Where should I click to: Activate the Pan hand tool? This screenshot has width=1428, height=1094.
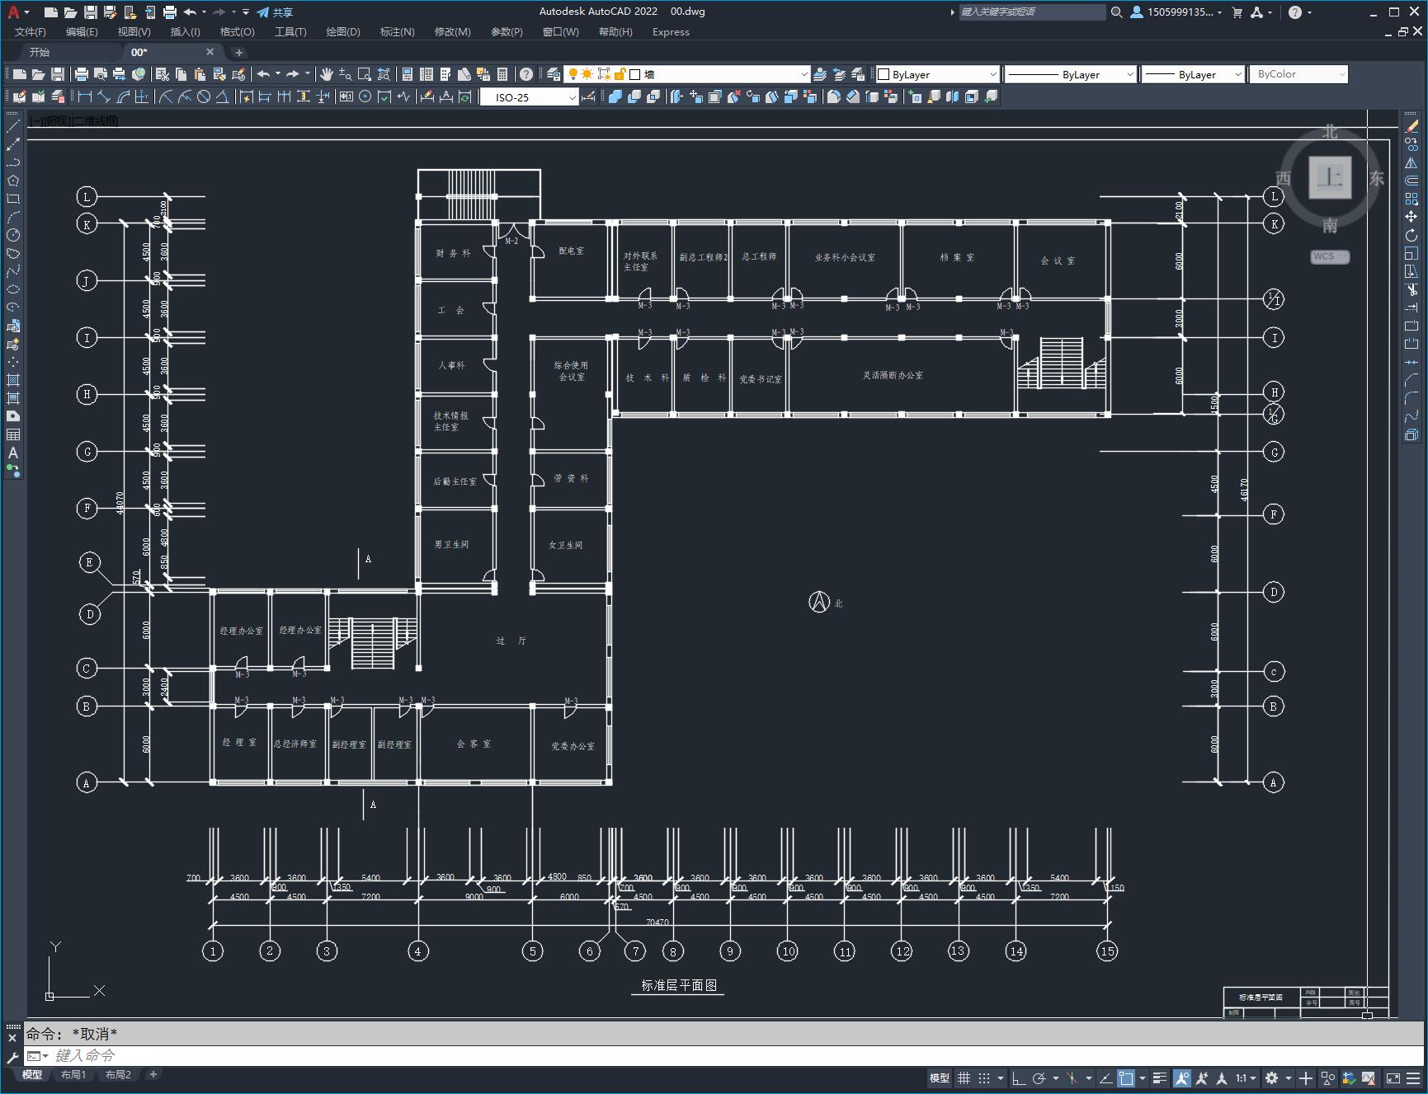327,74
